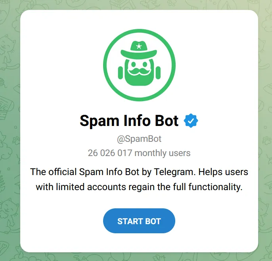
Task: Click the word "monthly" under the username
Action: [x=147, y=153]
